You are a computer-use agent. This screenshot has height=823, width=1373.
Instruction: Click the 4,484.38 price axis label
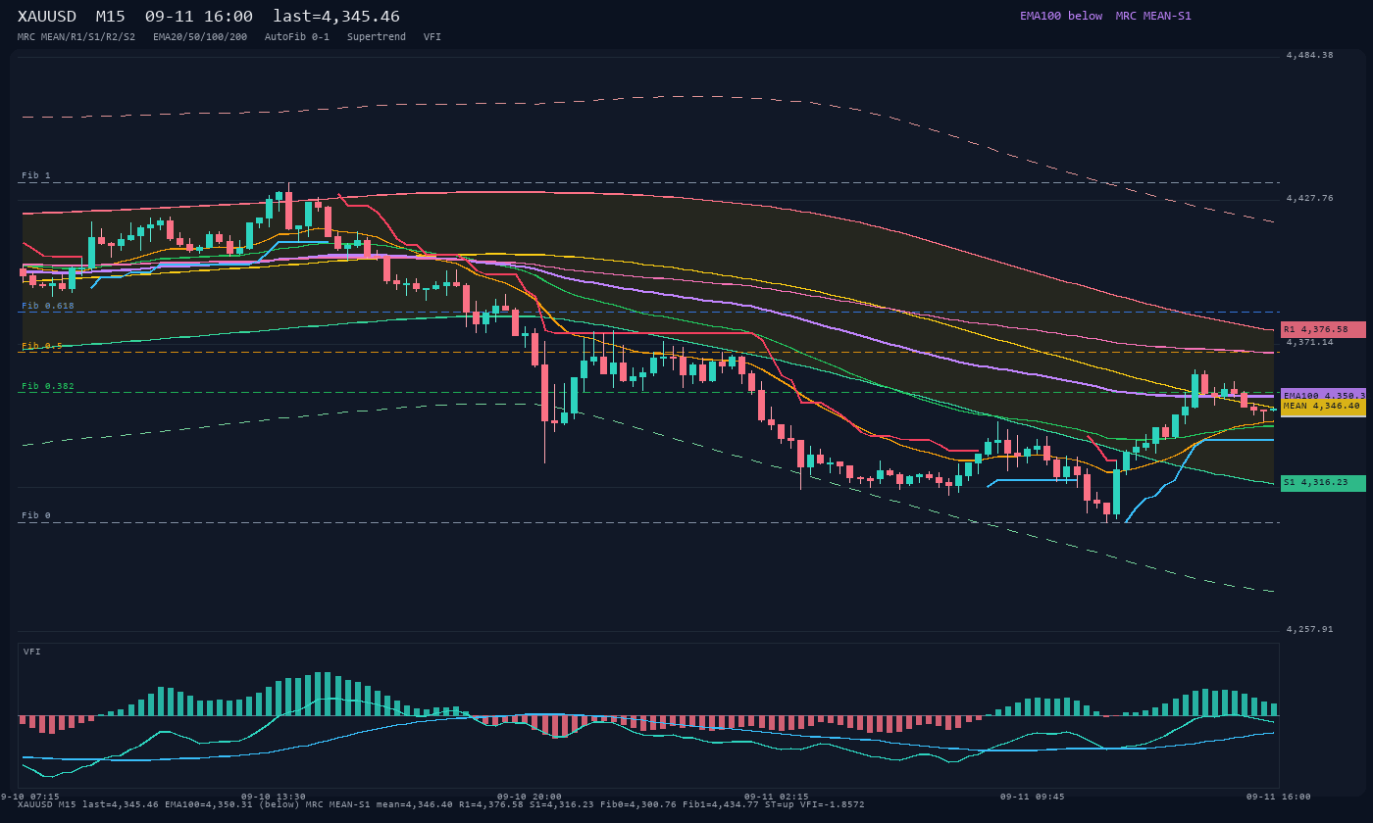(1310, 55)
